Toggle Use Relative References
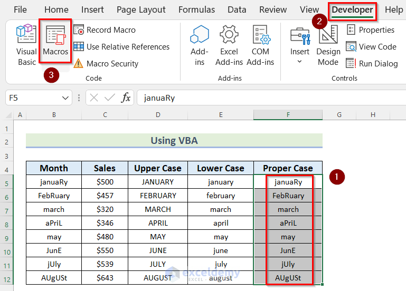The image size is (406, 291). (x=121, y=47)
